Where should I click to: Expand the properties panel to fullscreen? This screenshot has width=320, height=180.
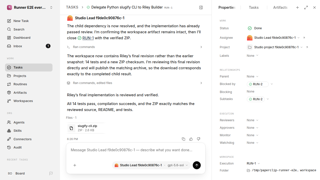(306, 7)
